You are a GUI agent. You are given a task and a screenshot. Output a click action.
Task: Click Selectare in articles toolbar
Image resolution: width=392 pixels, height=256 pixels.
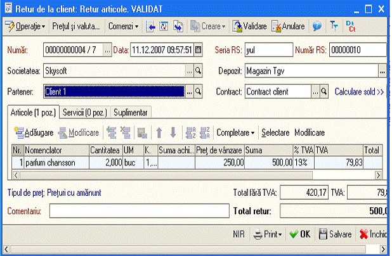(x=275, y=132)
